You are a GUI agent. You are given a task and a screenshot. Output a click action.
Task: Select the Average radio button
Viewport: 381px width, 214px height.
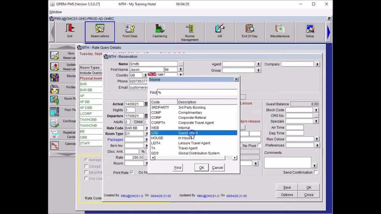pyautogui.click(x=86, y=160)
